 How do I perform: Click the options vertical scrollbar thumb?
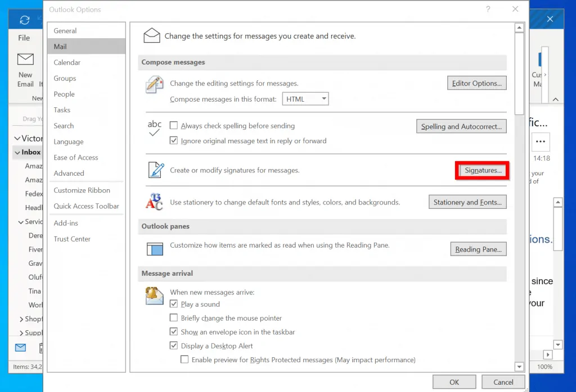pyautogui.click(x=519, y=74)
